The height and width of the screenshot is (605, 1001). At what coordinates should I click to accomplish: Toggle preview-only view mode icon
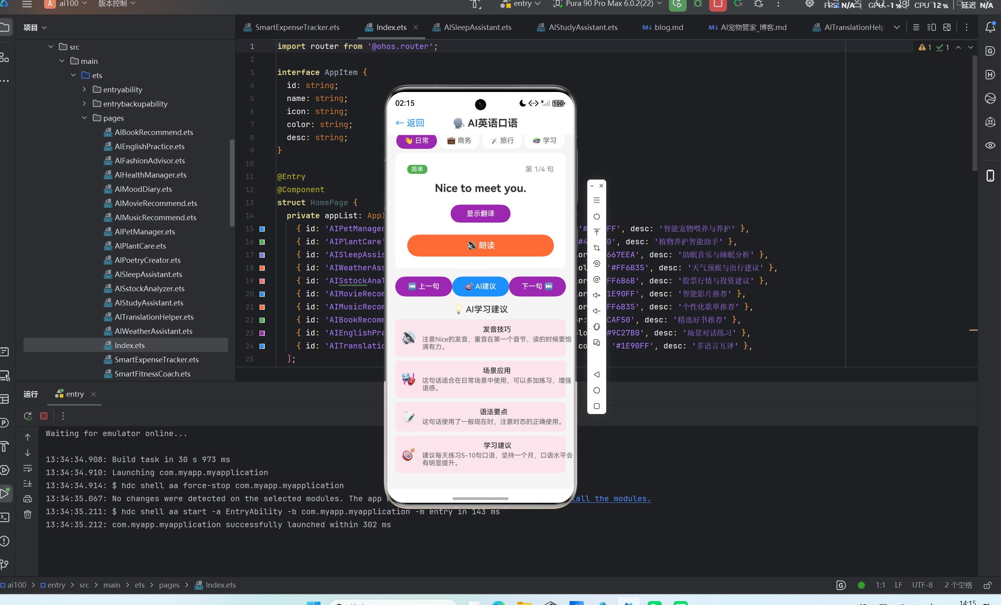click(947, 27)
